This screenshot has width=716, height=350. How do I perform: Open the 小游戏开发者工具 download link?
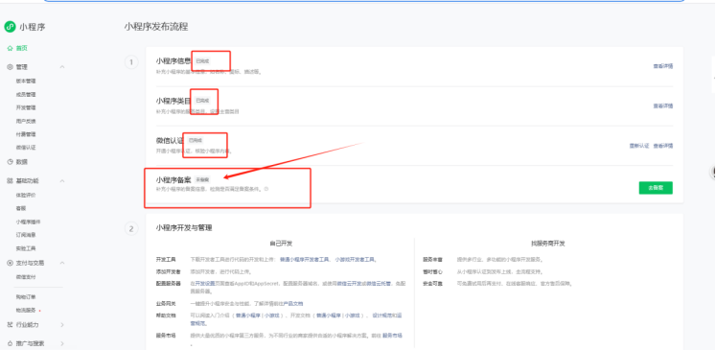tap(355, 259)
